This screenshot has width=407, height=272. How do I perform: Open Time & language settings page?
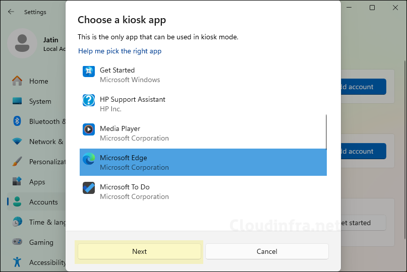[36, 222]
